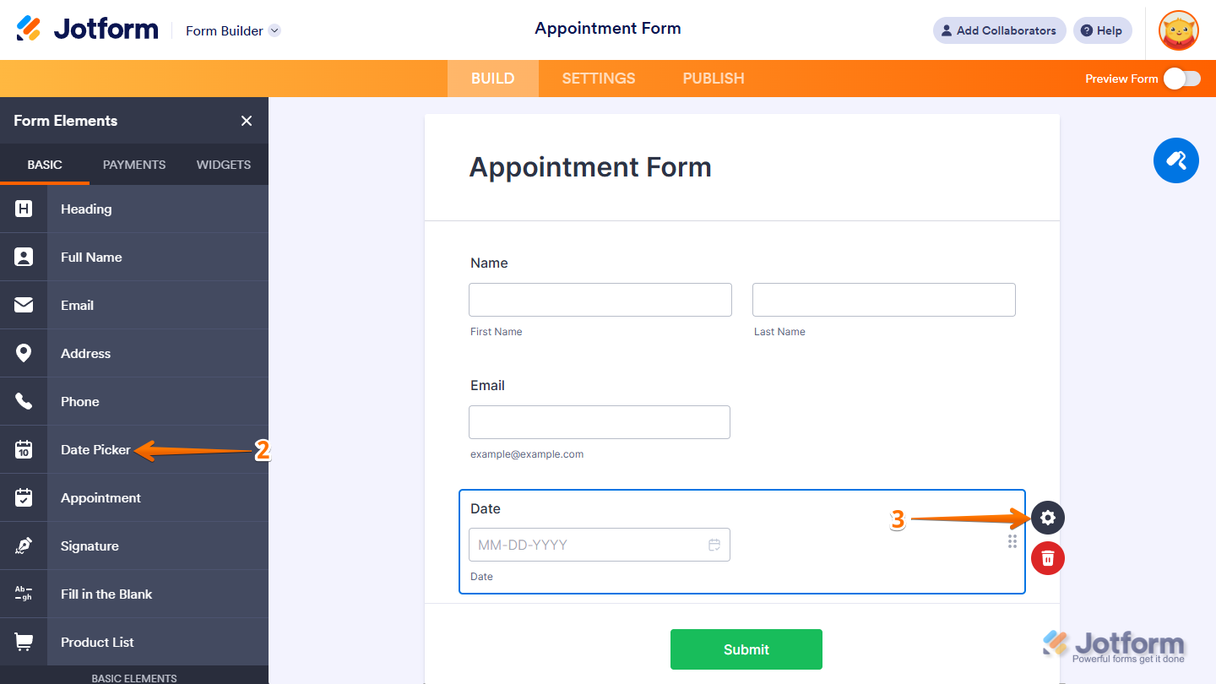Close the Form Elements panel
Screen dimensions: 1216x684
[x=246, y=121]
